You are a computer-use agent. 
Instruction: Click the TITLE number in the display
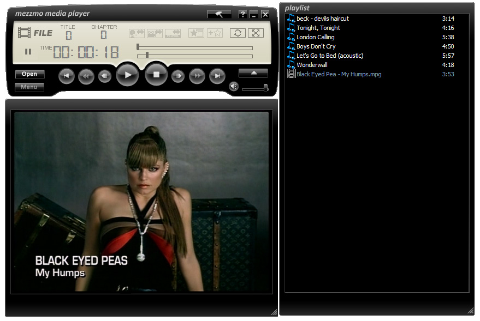pyautogui.click(x=69, y=35)
